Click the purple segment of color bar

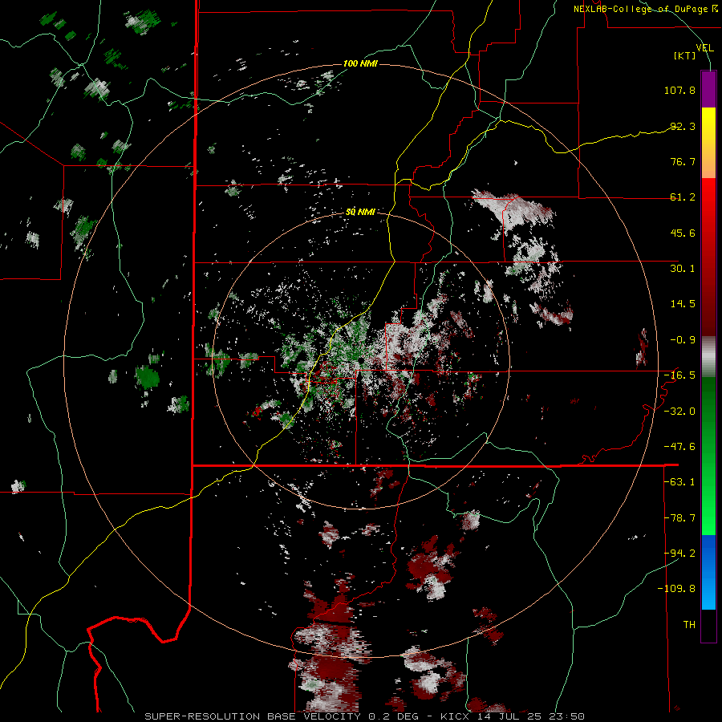pos(708,89)
